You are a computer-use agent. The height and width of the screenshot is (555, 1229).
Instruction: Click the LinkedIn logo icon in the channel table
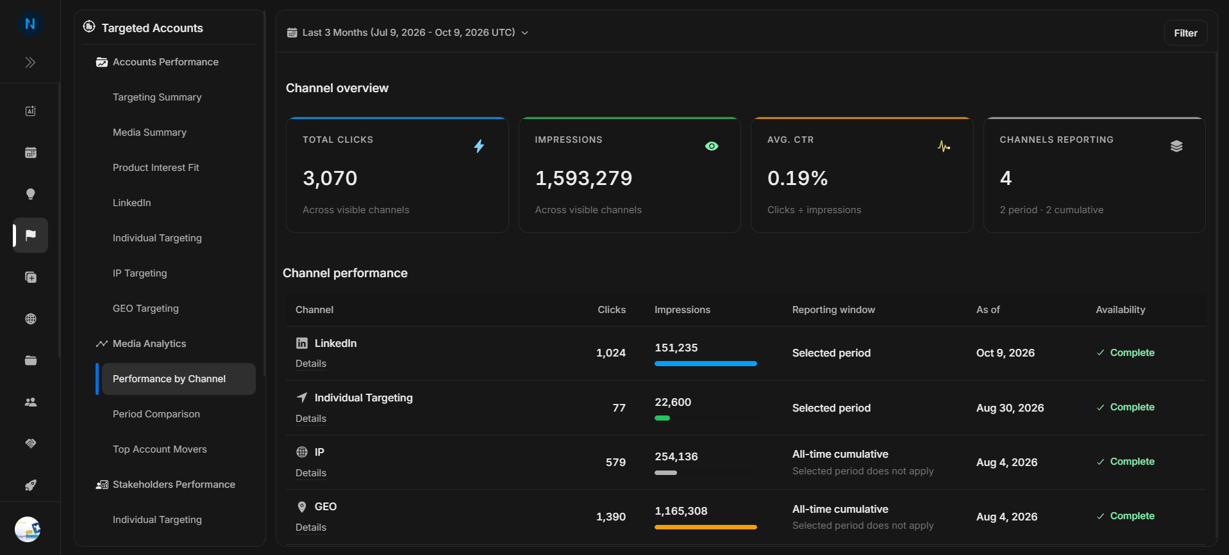(302, 343)
